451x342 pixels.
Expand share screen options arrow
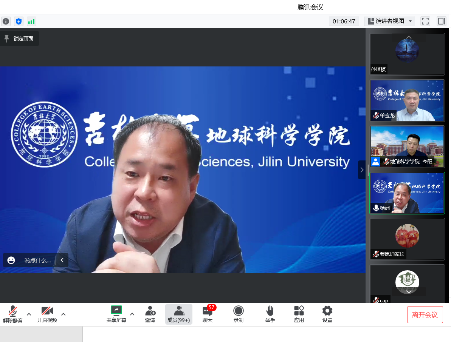click(132, 314)
